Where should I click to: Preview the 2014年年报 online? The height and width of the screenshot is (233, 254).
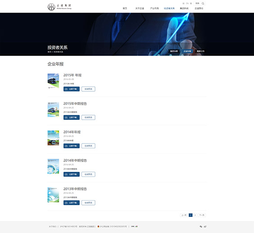pyautogui.click(x=88, y=146)
